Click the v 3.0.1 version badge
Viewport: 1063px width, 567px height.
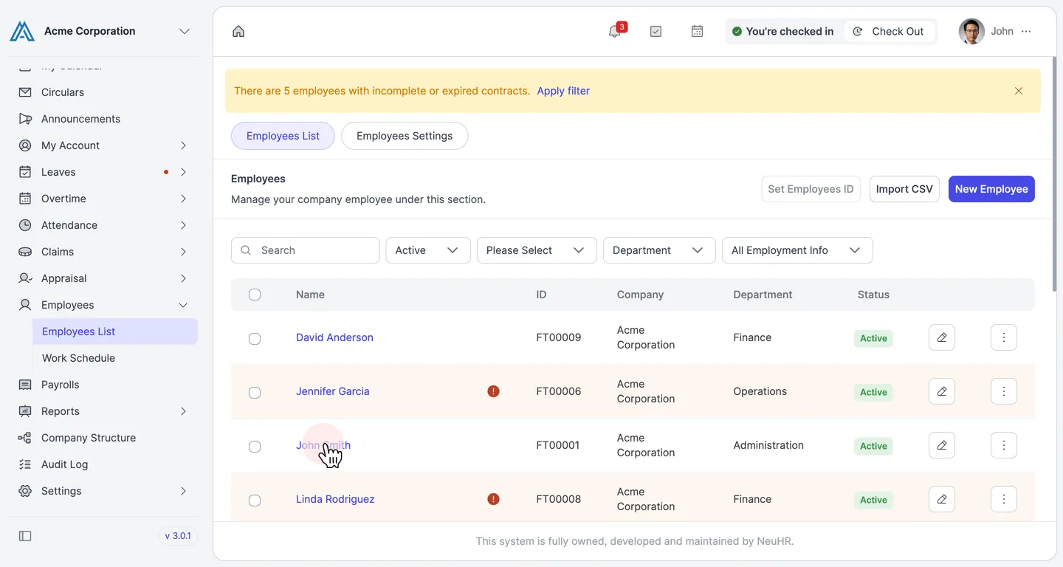(178, 536)
